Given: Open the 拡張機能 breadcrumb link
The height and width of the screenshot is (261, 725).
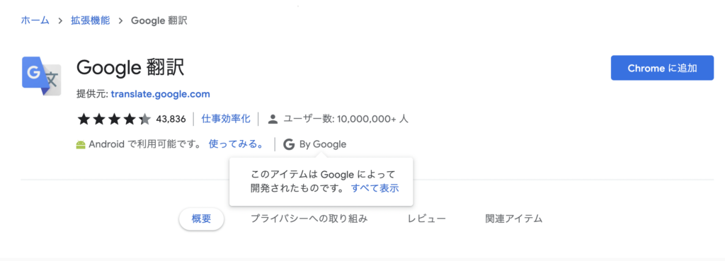Looking at the screenshot, I should click(90, 21).
